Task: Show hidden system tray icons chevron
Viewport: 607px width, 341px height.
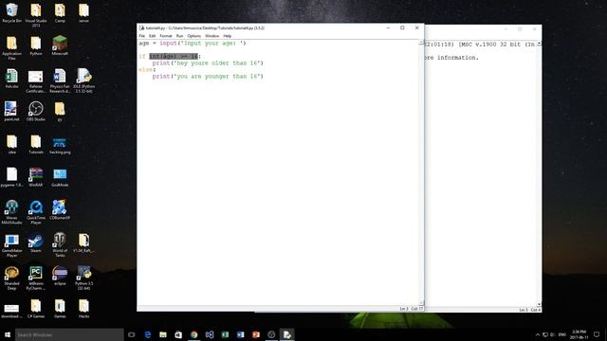Action: coord(538,334)
